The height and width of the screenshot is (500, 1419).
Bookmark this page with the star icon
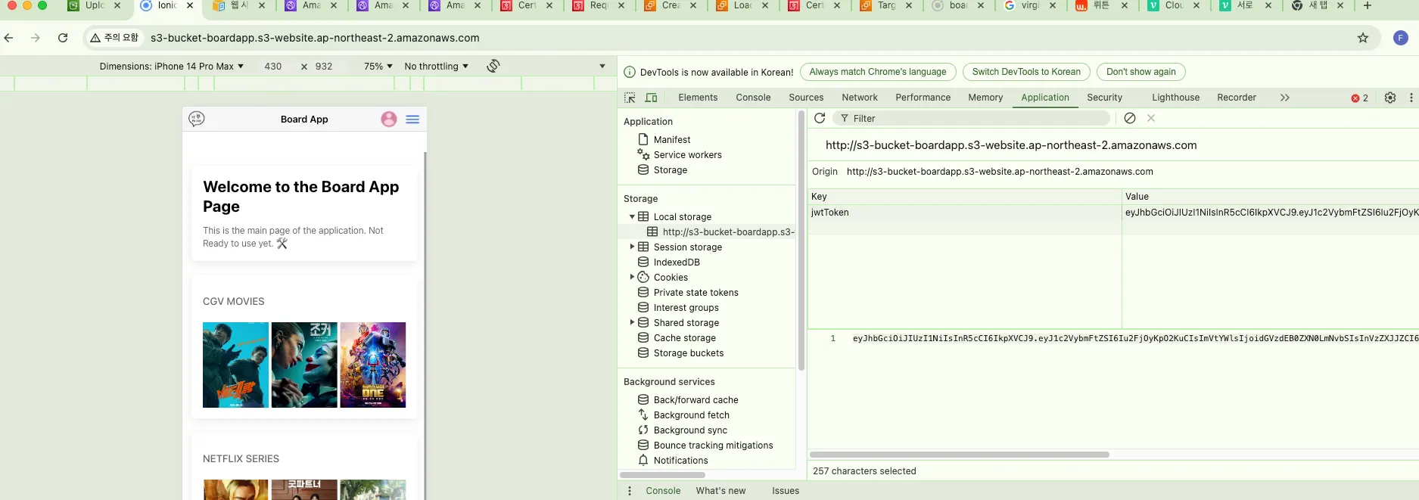(1363, 38)
